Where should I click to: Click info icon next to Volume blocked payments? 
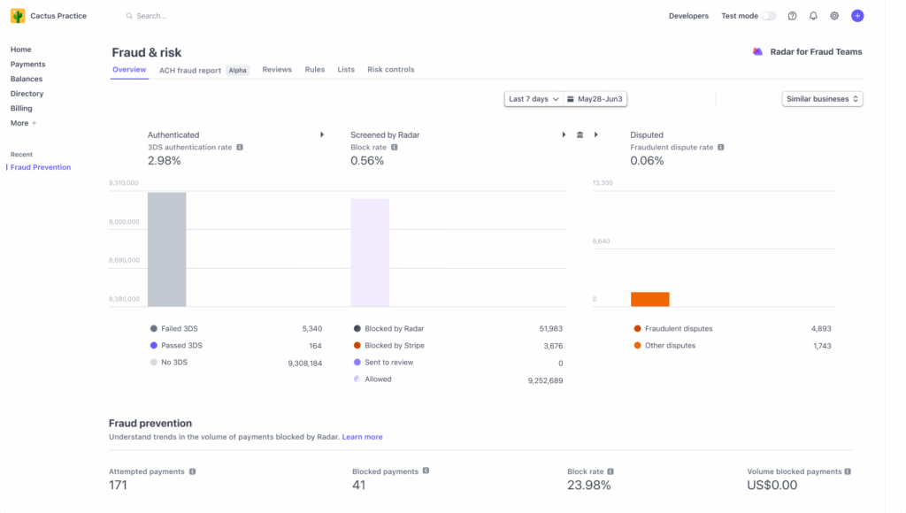(x=848, y=471)
